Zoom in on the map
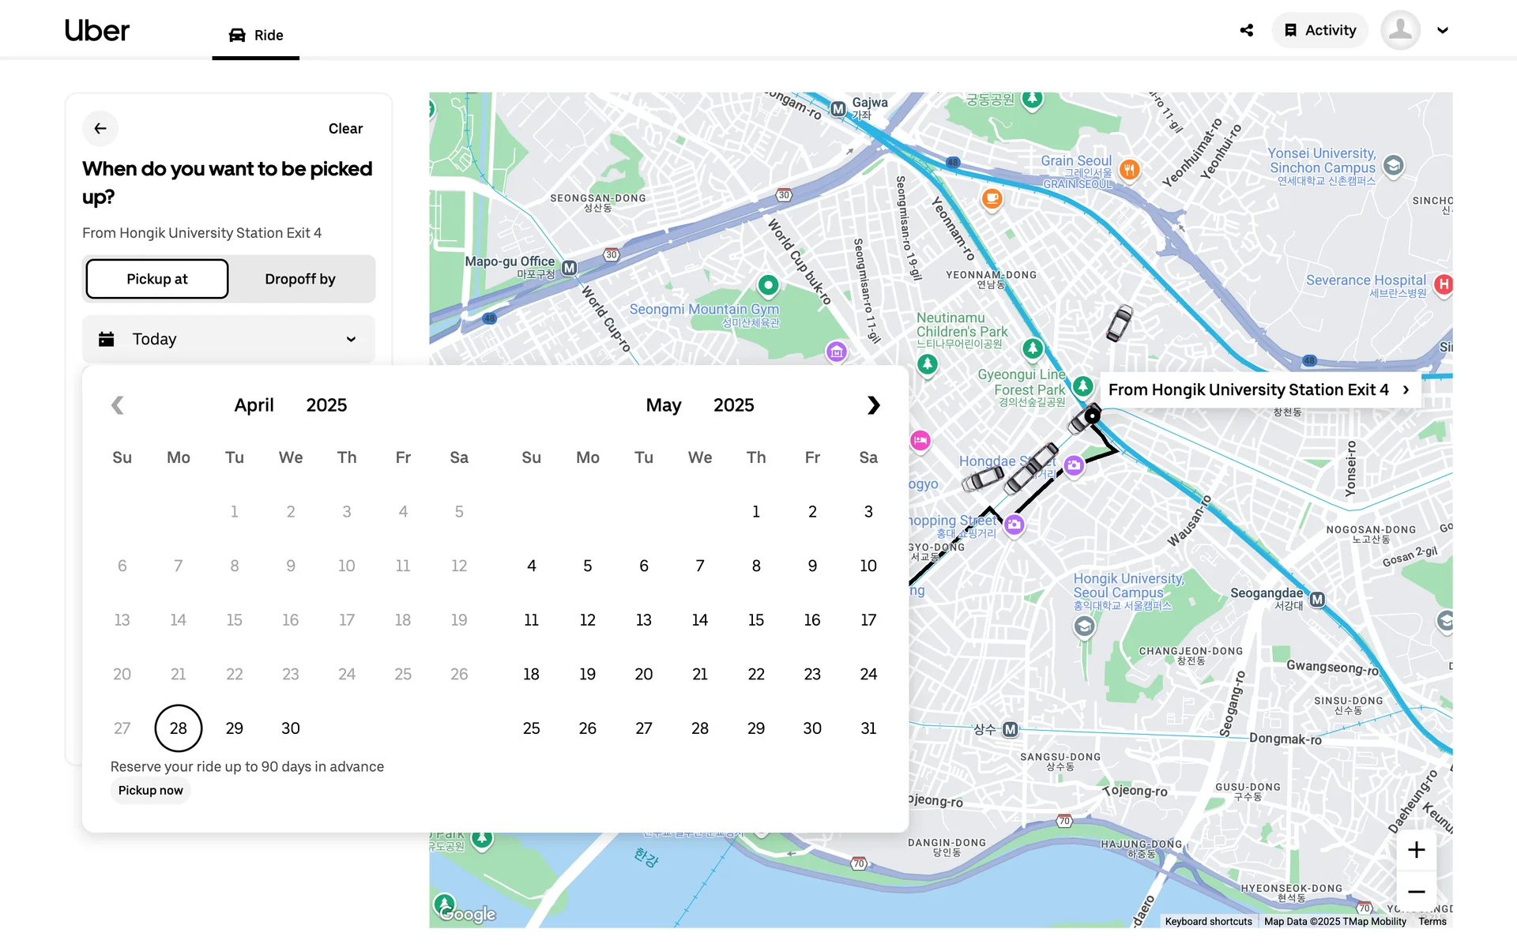The image size is (1517, 948). click(1416, 850)
